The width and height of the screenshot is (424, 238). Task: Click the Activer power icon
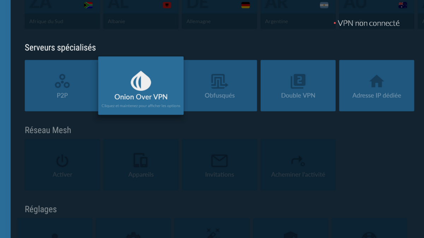coord(62,161)
